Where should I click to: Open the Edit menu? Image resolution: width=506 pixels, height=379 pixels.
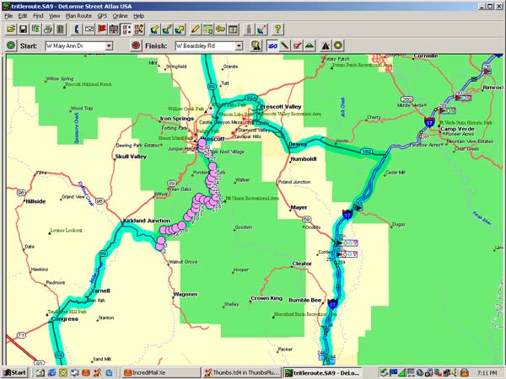(x=23, y=16)
